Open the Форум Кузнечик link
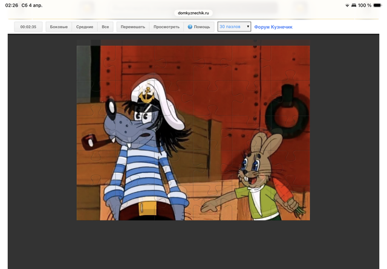 coord(273,27)
